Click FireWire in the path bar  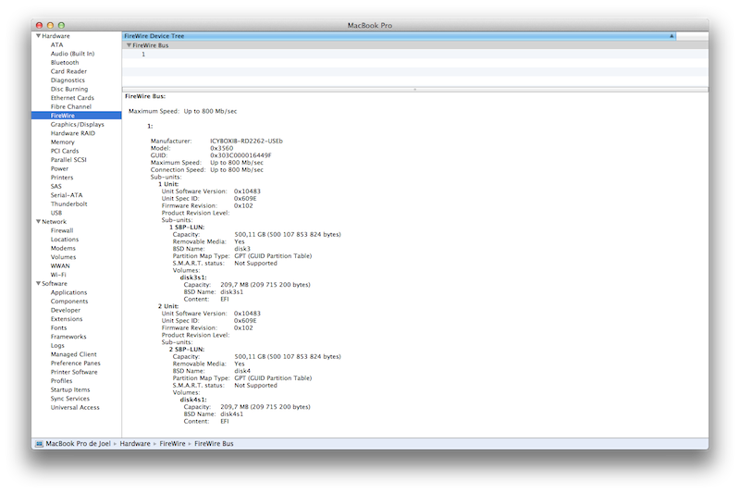pyautogui.click(x=172, y=443)
